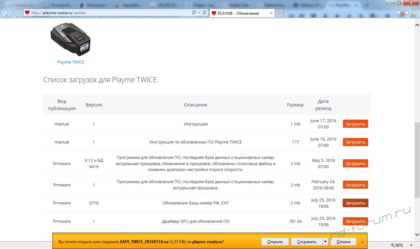Click the V.12 и БД 0416 version cell
This screenshot has width=420, height=249.
94,163
